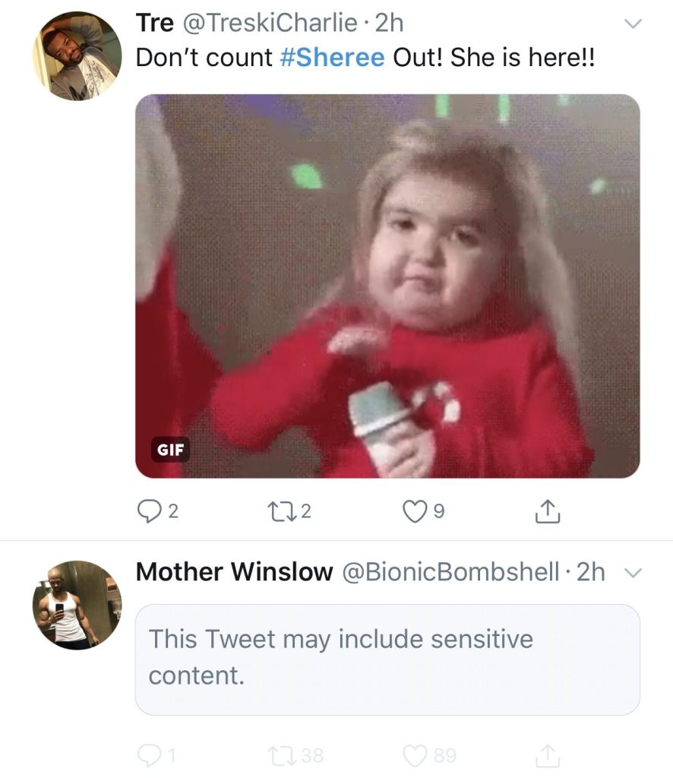673x778 pixels.
Task: Open dropdown chevron on Mother Winslow's tweet
Action: pyautogui.click(x=633, y=573)
